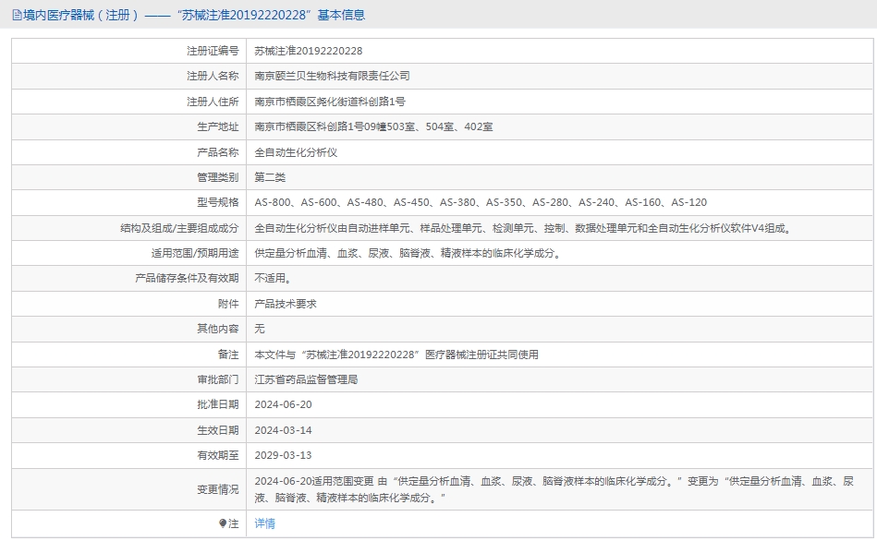Click effective date 2024-03-14
This screenshot has height=541, width=877.
click(283, 429)
